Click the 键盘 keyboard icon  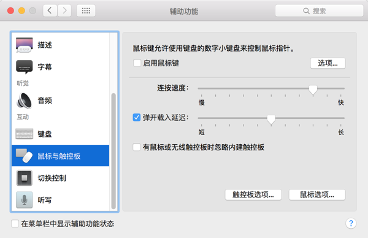(24, 134)
